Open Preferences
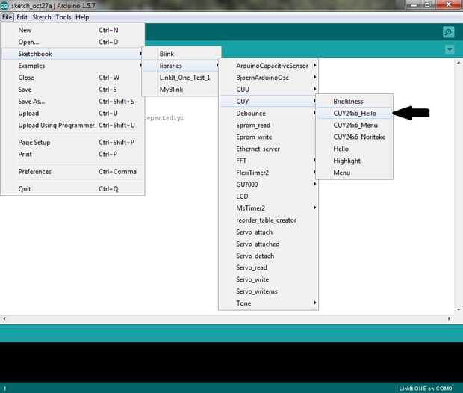The image size is (463, 393). [72, 172]
